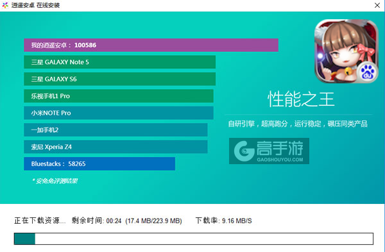Select the 三星 GALAXY Note 5 bar
The image size is (385, 252).
[119, 62]
